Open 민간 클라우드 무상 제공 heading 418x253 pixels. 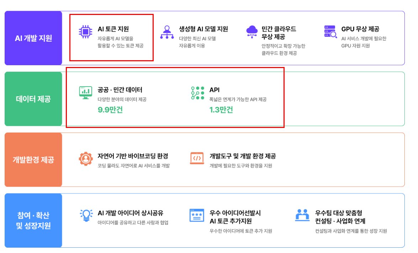pyautogui.click(x=279, y=32)
